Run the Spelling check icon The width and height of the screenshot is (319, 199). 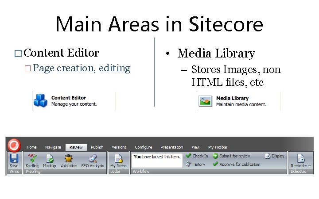tap(32, 158)
